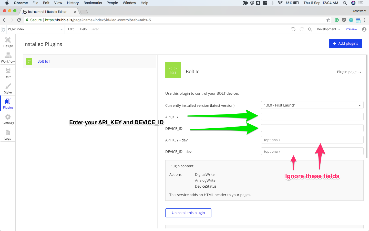Open the Plugins tab in sidebar

(8, 103)
